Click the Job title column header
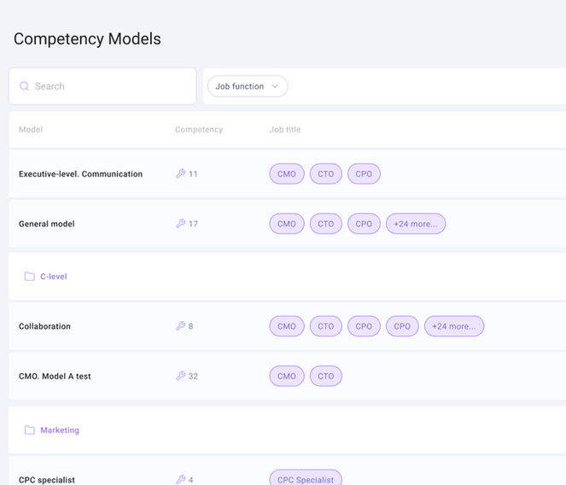Image resolution: width=566 pixels, height=485 pixels. pos(285,129)
